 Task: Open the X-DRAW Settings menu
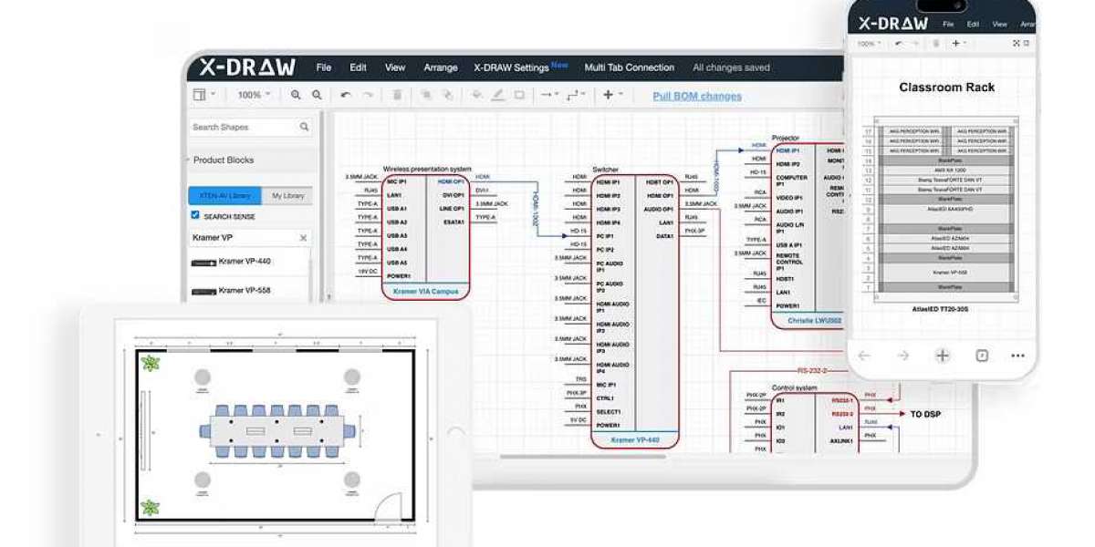[x=511, y=67]
